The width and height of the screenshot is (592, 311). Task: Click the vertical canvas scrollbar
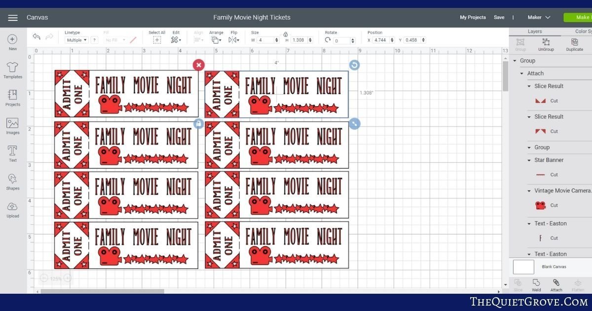pos(505,76)
